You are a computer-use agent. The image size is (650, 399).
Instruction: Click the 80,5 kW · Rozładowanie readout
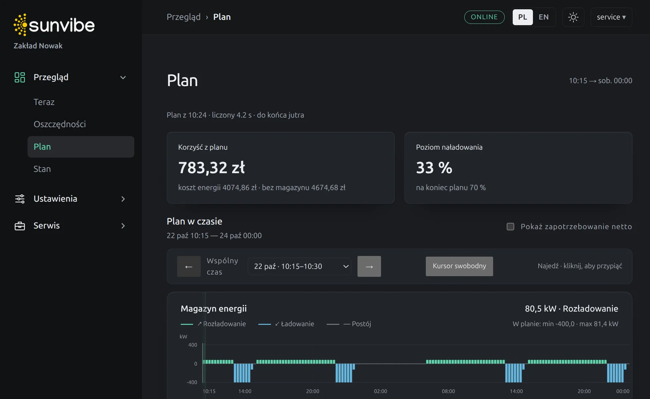tap(571, 309)
